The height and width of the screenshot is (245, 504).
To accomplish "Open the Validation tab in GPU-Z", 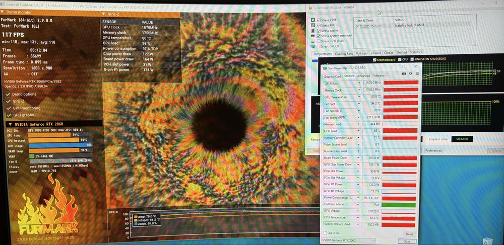I will [380, 75].
